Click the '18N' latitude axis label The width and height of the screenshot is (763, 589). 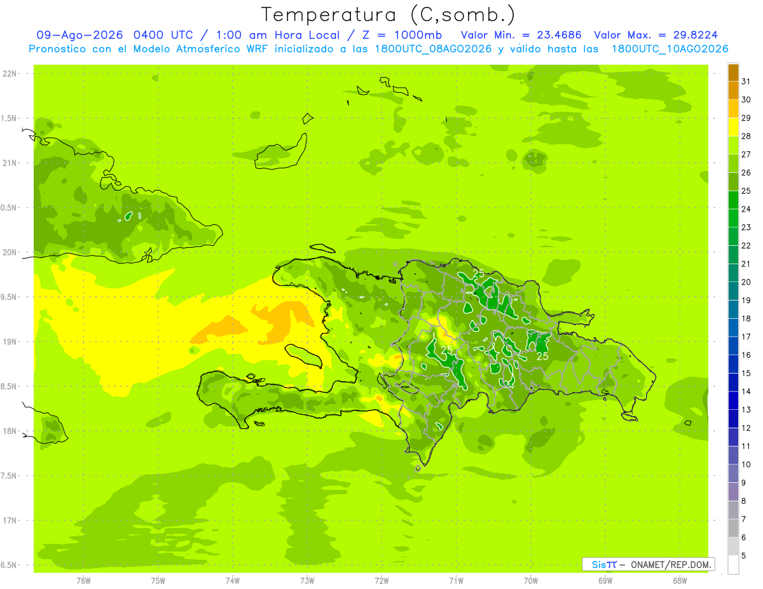click(10, 431)
